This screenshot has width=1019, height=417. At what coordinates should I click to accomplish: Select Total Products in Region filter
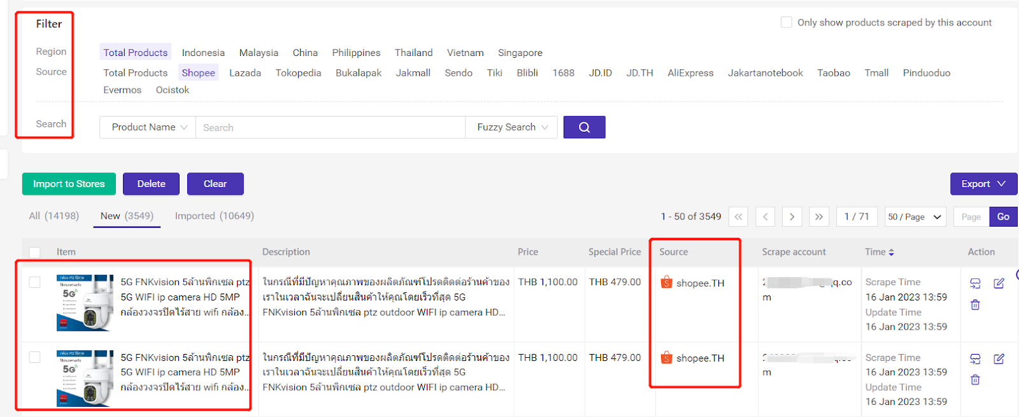[136, 52]
